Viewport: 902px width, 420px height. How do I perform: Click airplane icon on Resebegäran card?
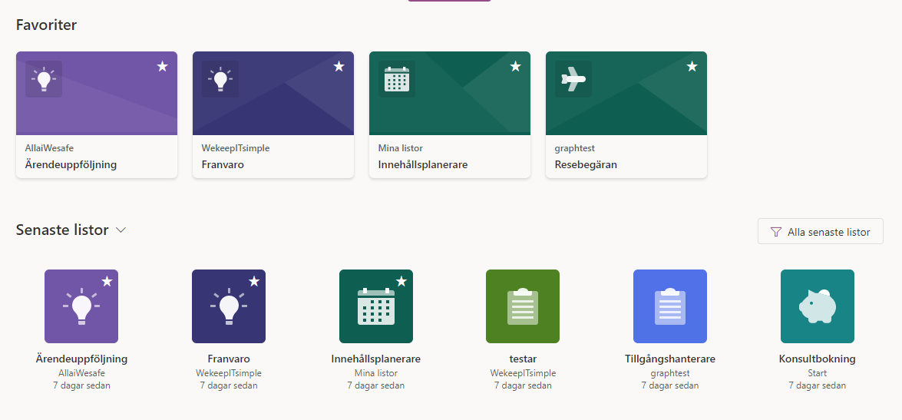click(x=573, y=79)
